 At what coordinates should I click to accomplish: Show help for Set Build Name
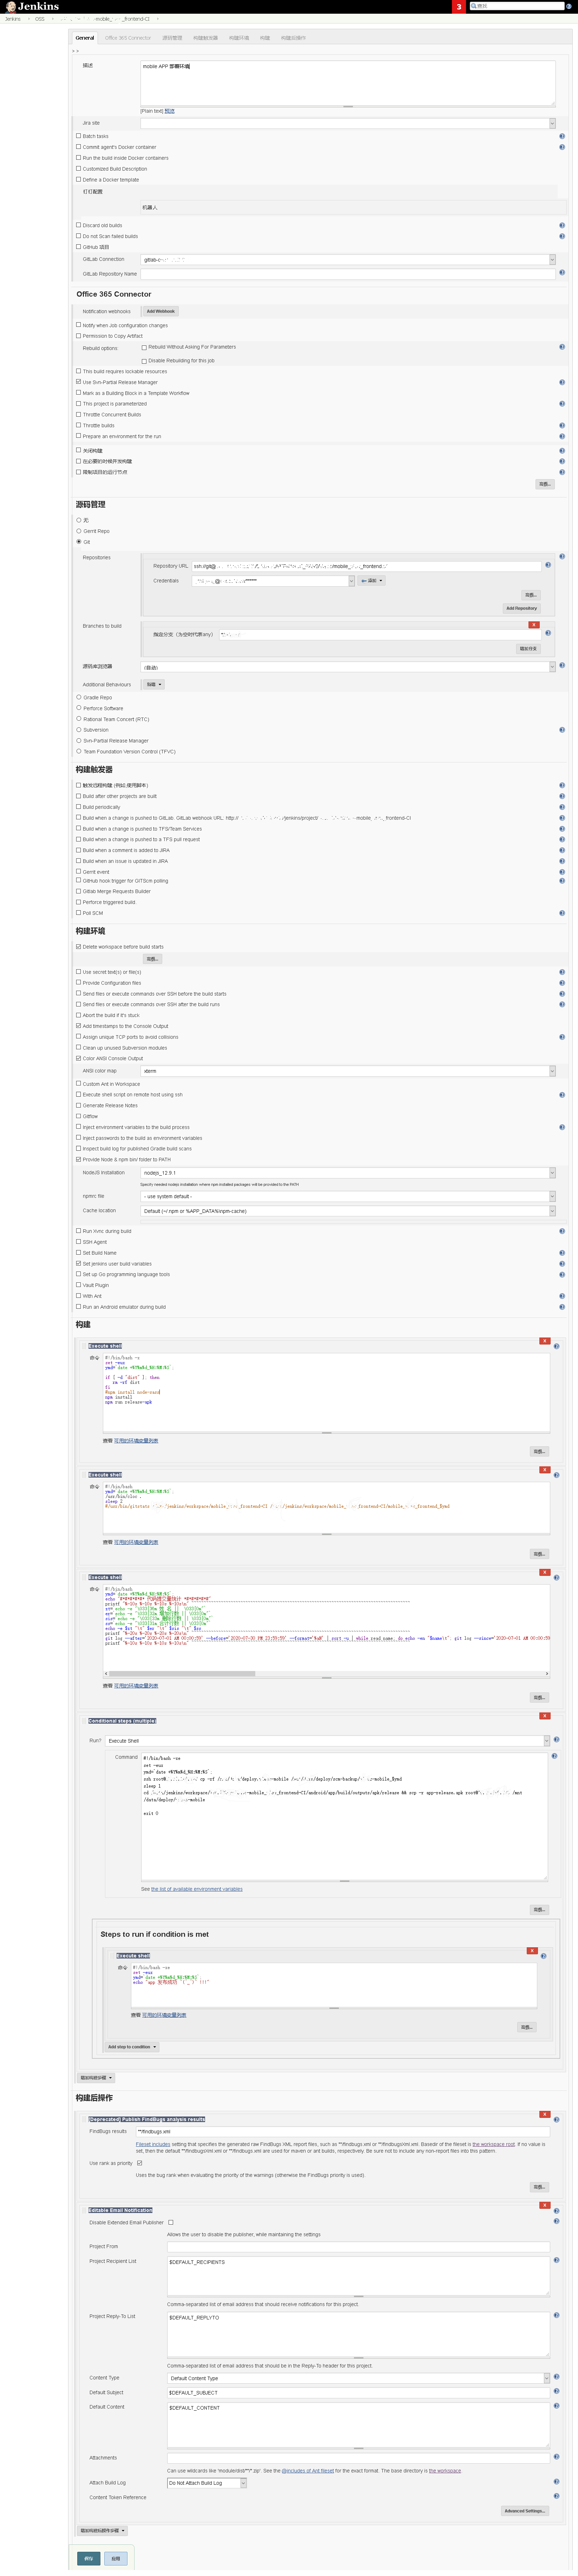[x=562, y=1253]
